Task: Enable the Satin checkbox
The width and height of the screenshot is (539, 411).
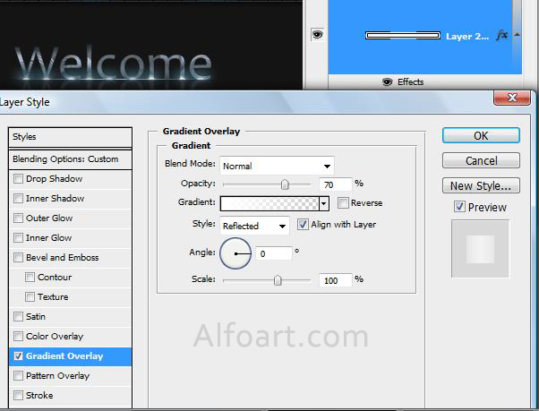Action: [x=18, y=316]
